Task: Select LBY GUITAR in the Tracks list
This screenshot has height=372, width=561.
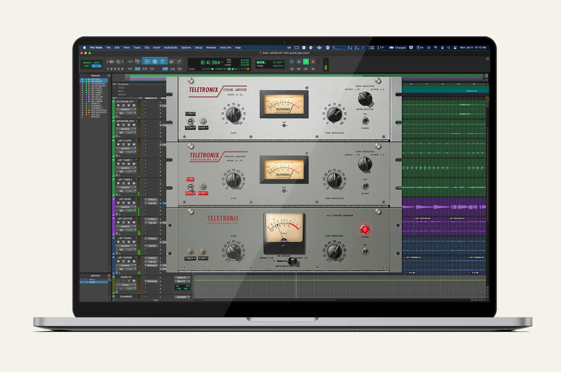Action: pyautogui.click(x=97, y=97)
